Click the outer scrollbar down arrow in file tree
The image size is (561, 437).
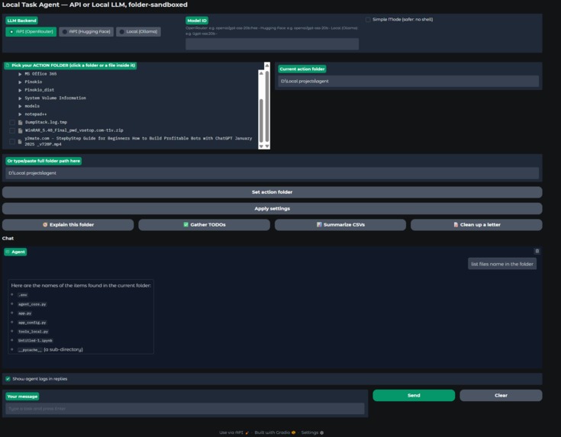click(267, 146)
